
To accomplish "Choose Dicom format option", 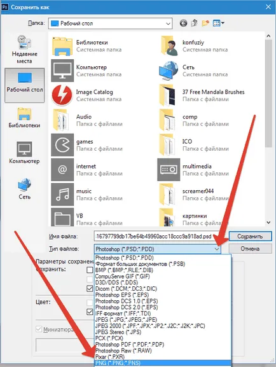I will coord(162,289).
